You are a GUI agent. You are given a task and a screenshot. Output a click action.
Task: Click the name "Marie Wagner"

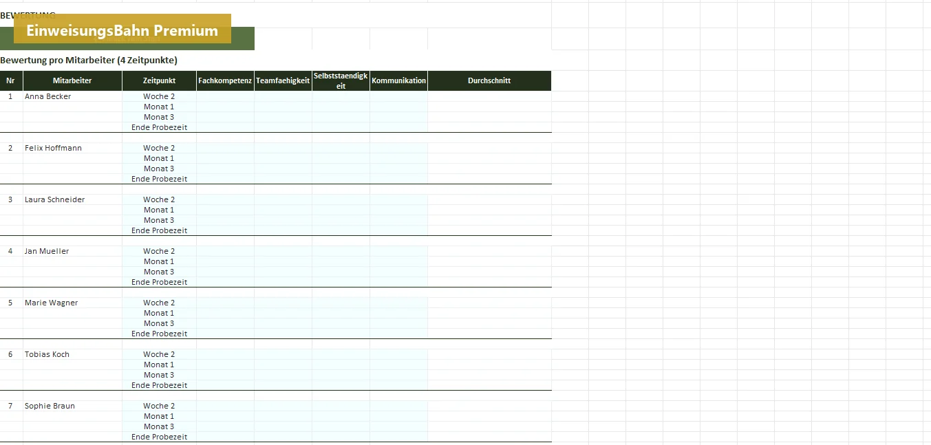(52, 303)
